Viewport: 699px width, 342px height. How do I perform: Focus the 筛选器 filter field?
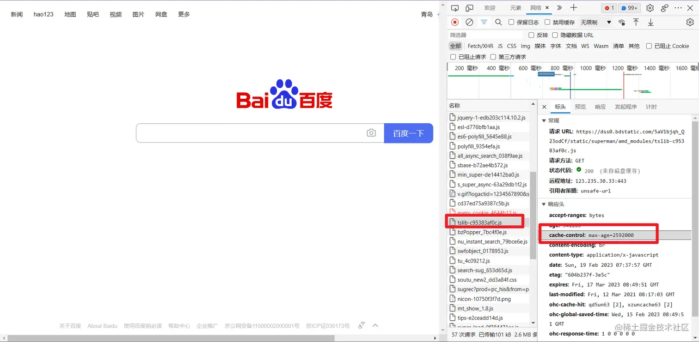(486, 35)
